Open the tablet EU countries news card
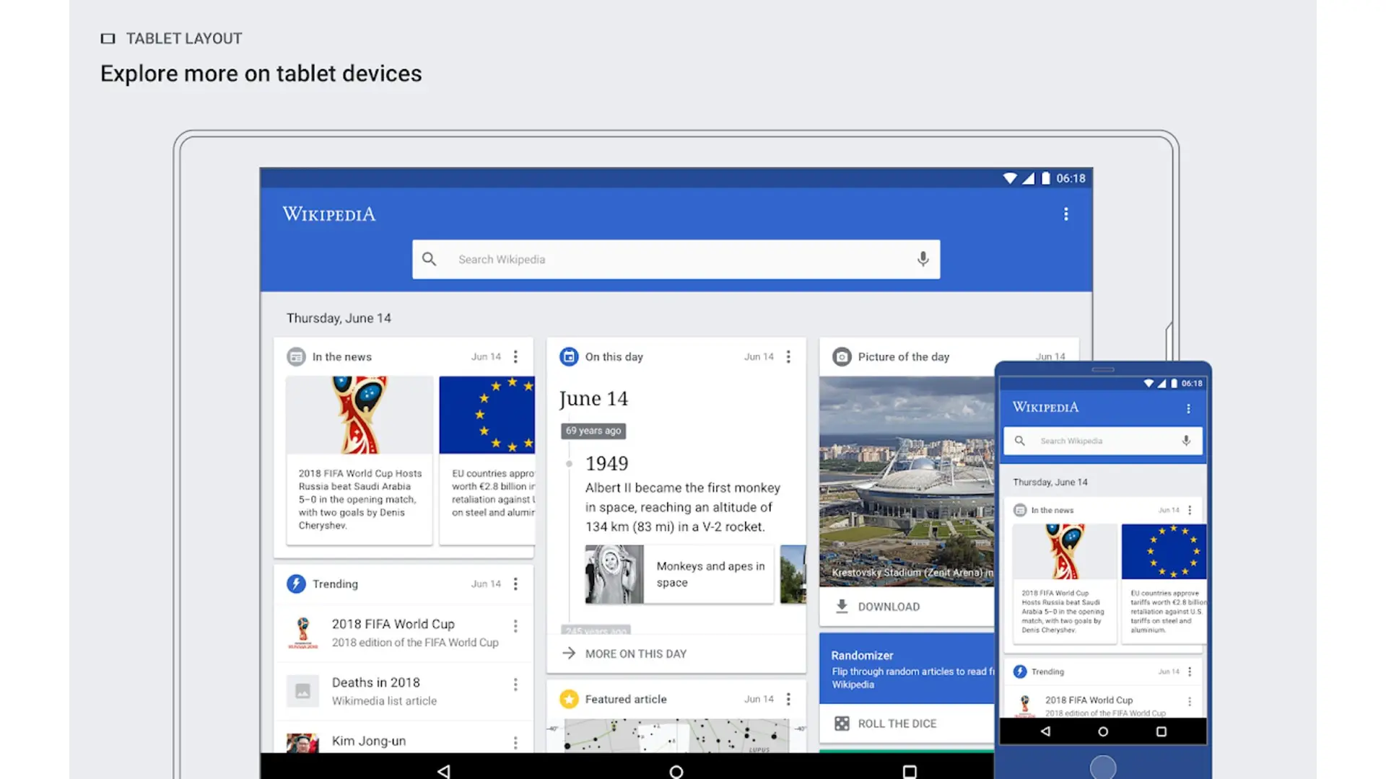 click(487, 460)
